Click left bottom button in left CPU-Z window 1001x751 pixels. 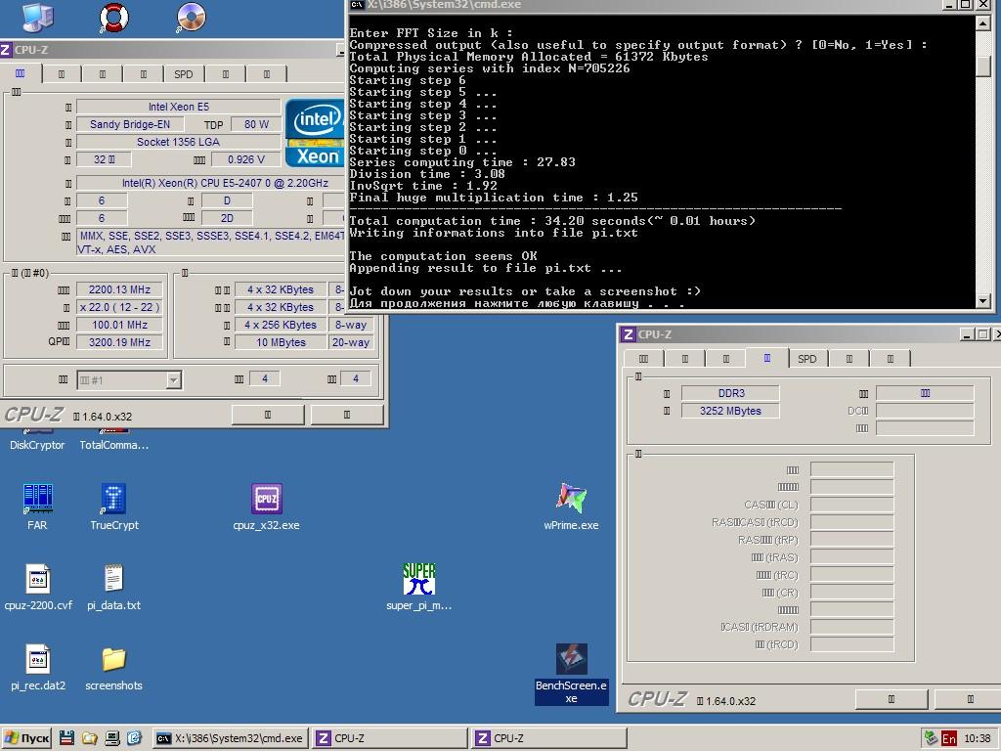coord(268,415)
